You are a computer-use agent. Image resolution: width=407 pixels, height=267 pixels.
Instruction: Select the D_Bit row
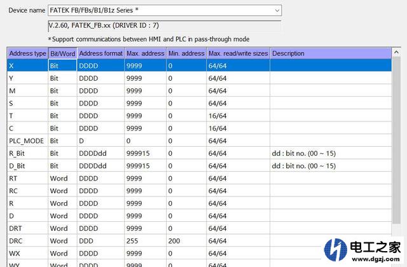27,166
